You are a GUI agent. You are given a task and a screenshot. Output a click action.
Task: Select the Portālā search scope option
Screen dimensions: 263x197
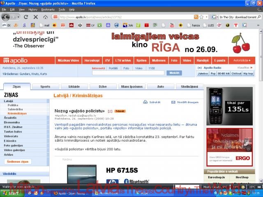113,68
